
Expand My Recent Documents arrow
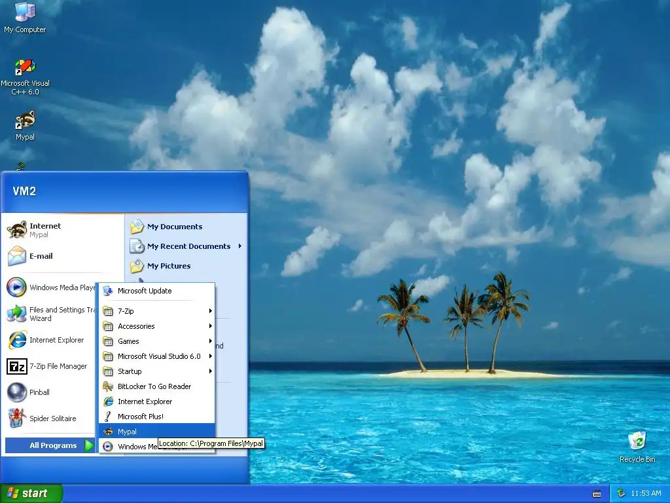point(239,246)
